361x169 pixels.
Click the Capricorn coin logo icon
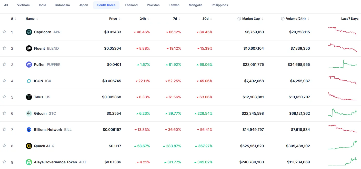(29, 32)
